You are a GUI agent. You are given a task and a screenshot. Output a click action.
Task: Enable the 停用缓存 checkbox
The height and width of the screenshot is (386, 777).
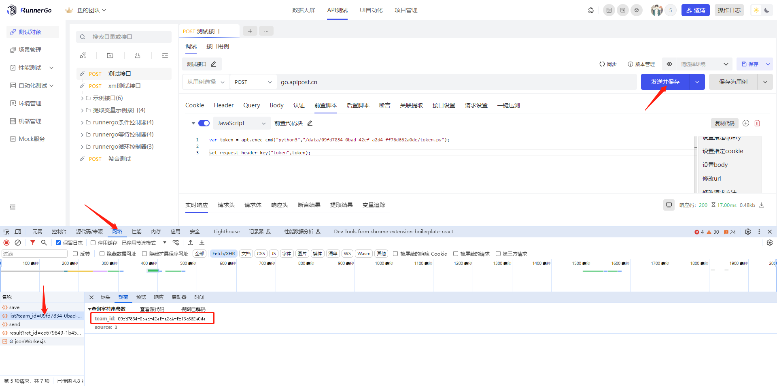click(x=93, y=243)
